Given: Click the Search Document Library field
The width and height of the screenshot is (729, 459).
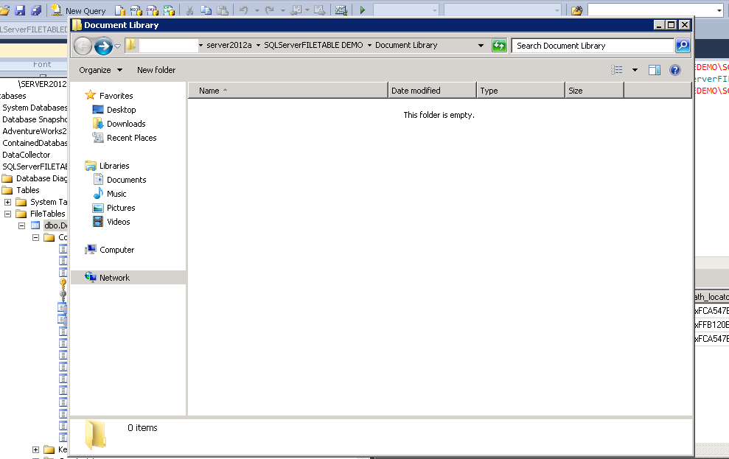Looking at the screenshot, I should point(593,46).
